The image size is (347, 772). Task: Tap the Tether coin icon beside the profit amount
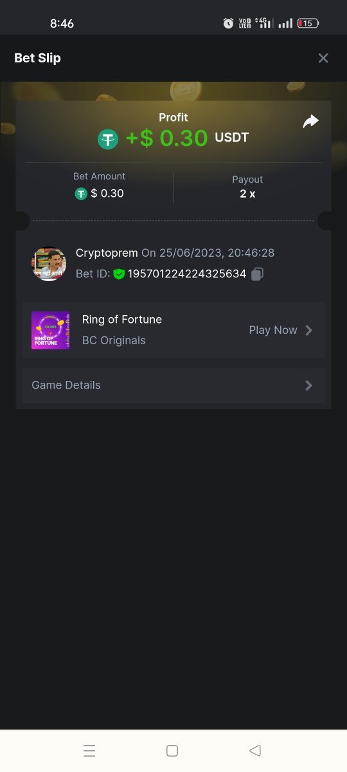pos(108,139)
